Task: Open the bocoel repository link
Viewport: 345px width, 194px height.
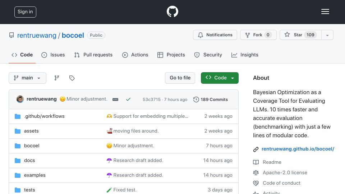Action: [x=73, y=36]
